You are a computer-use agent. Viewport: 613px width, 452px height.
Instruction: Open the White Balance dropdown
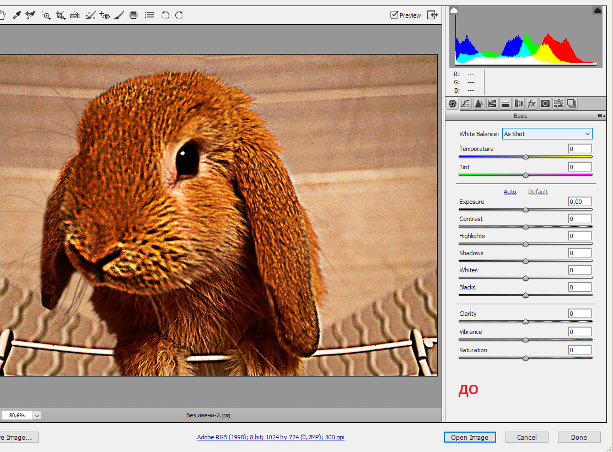click(x=547, y=134)
